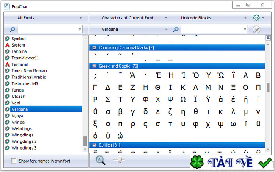Select the Traditional Arabic font
275x172 pixels.
pos(29,77)
